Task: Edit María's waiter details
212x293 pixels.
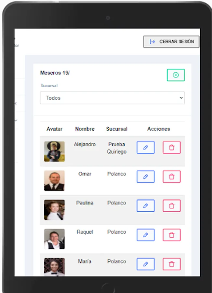Action: point(146,264)
